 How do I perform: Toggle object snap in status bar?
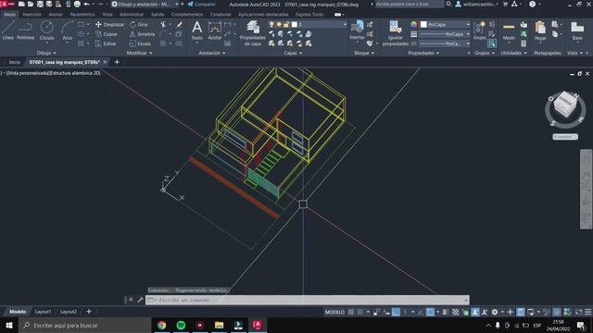[x=430, y=312]
